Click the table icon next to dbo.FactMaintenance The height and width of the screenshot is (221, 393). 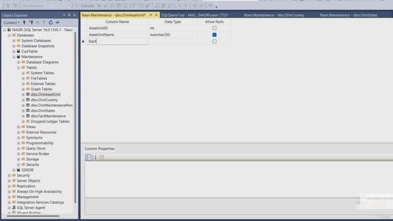[x=28, y=116]
